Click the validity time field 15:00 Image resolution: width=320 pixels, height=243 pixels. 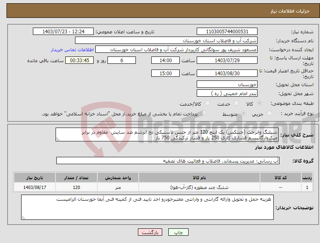tap(165, 73)
